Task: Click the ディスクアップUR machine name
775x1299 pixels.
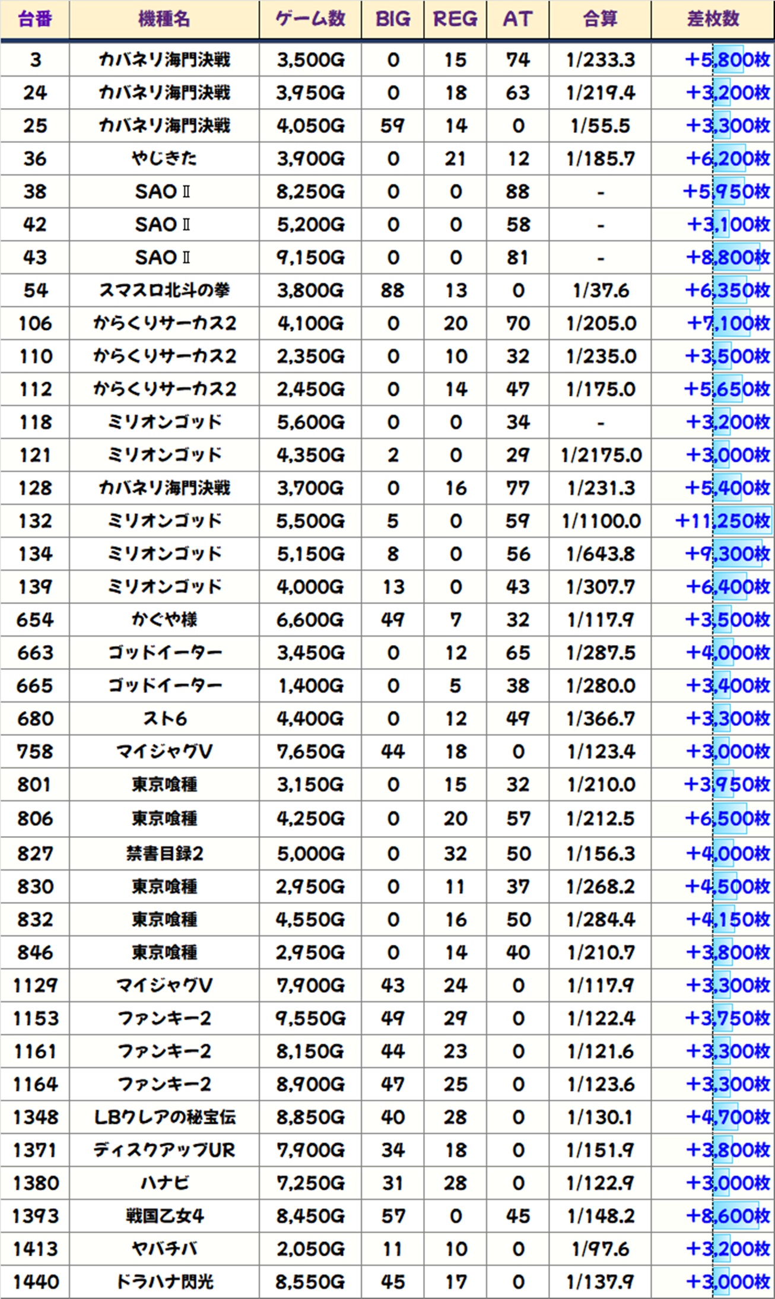Action: pos(164,1150)
